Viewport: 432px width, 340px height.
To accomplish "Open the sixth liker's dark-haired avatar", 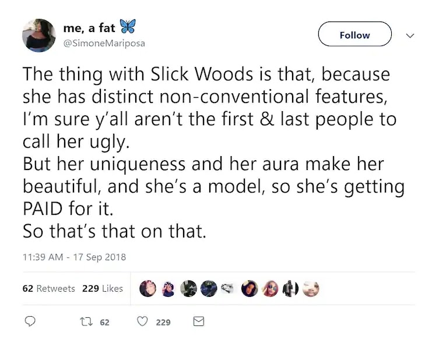I will click(x=250, y=289).
